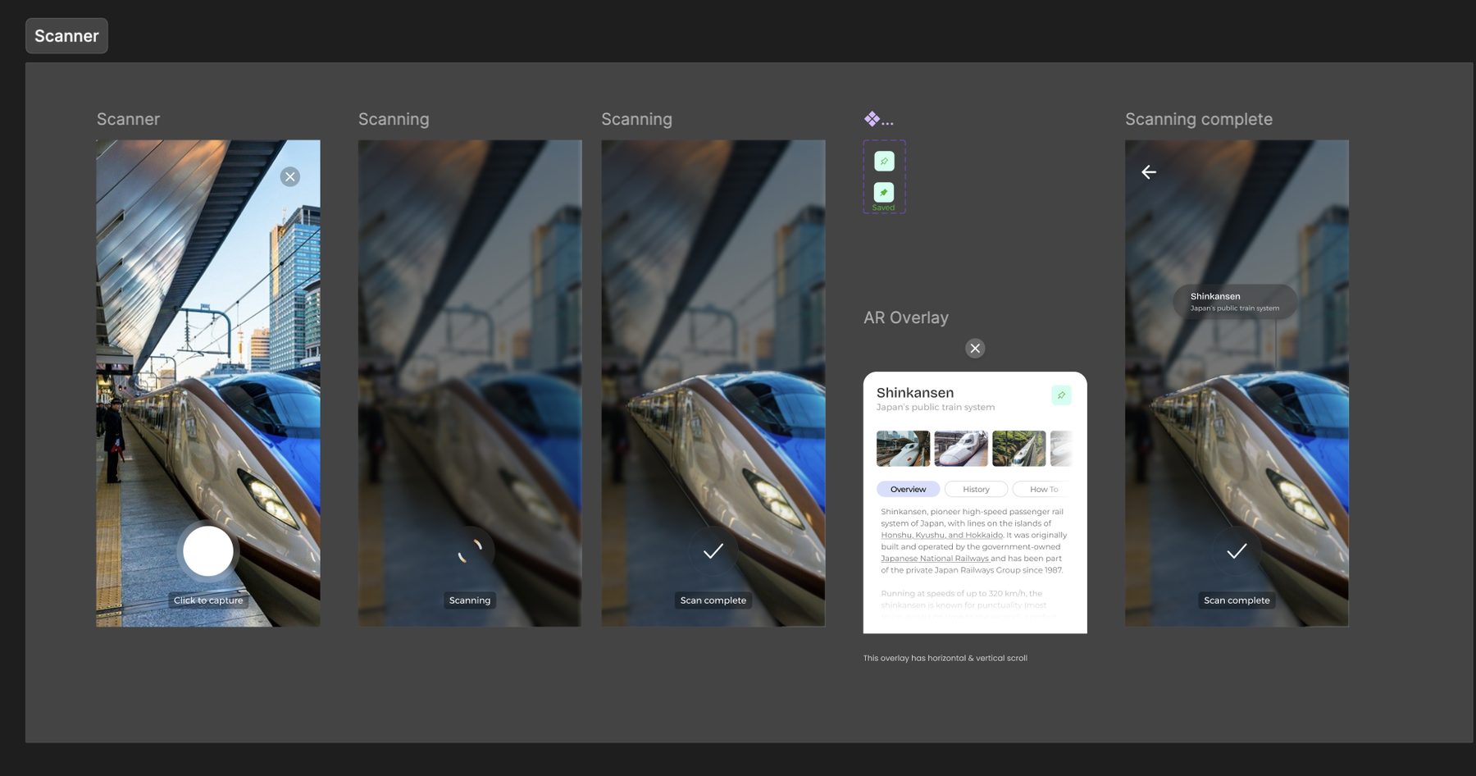Open the second white bullet train thumbnail
Viewport: 1476px width, 776px height.
tap(961, 449)
